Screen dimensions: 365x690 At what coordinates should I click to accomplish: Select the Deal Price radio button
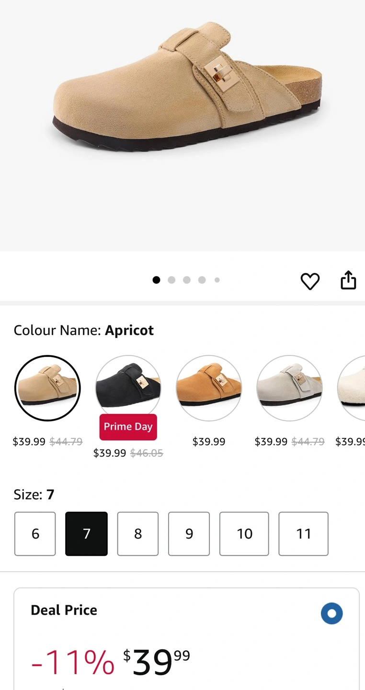pyautogui.click(x=331, y=613)
